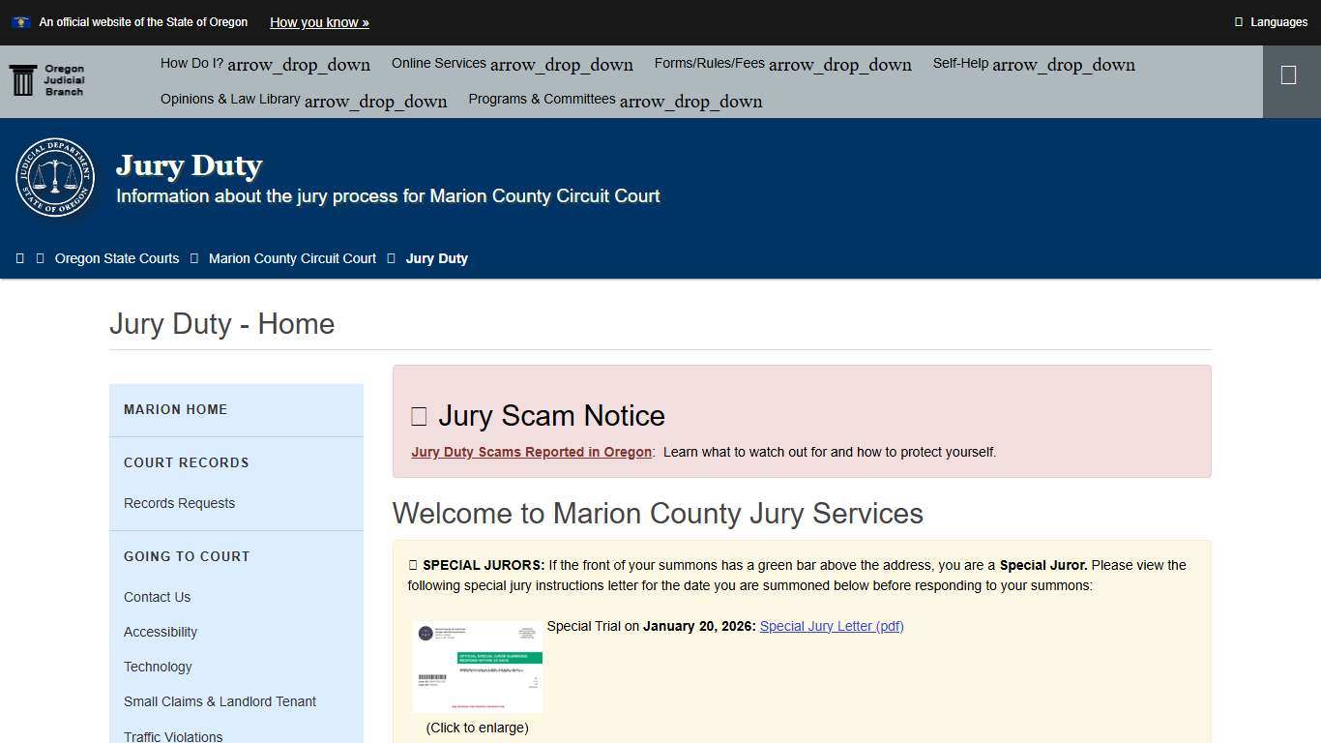This screenshot has height=743, width=1321.
Task: Click the icon beside SPECIAL JURORS
Action: (412, 565)
